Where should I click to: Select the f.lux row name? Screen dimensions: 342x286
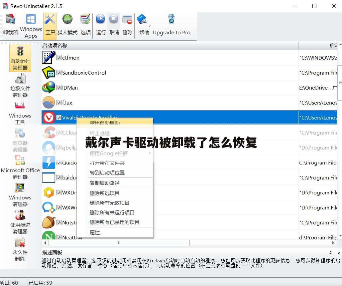[67, 103]
